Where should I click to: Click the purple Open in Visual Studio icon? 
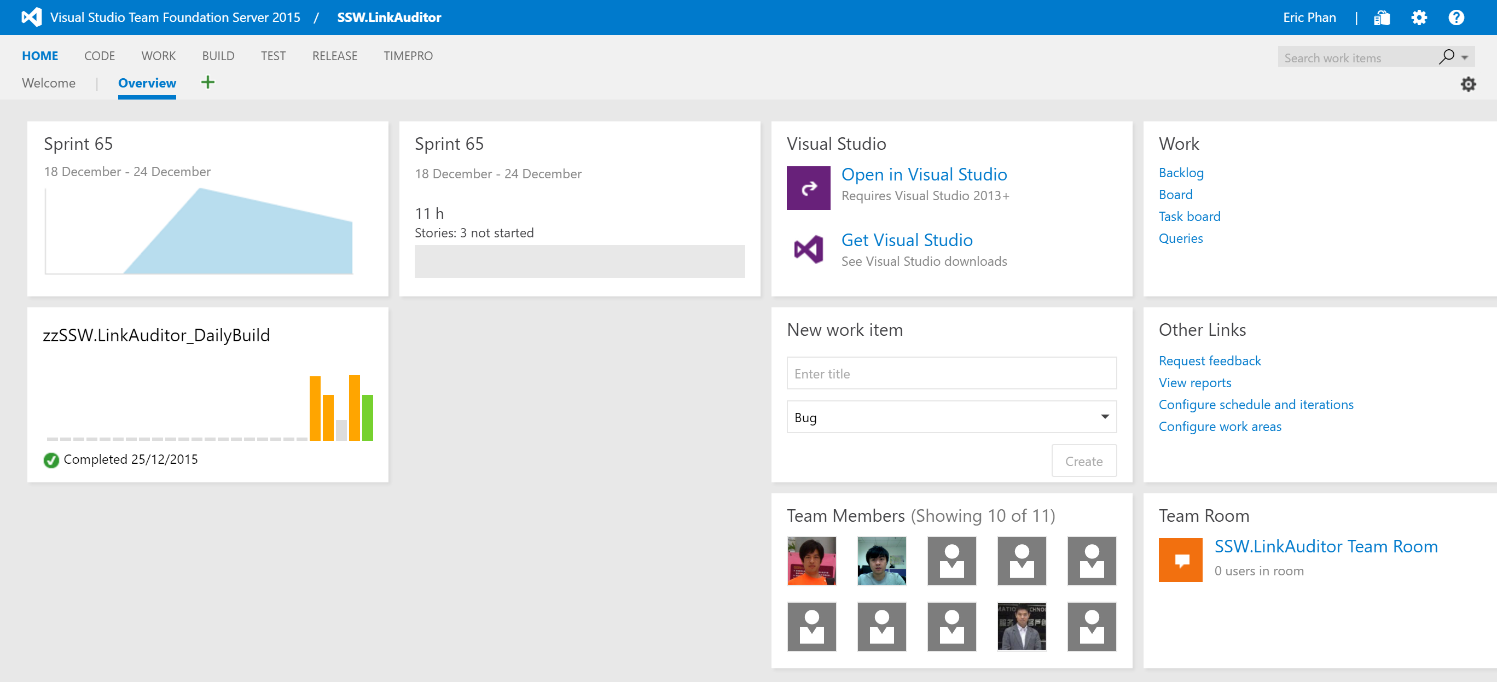(808, 188)
